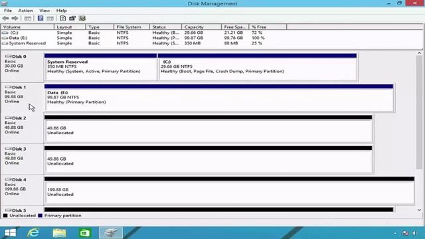Sort by the % Free column header
The height and width of the screenshot is (239, 425).
[x=268, y=27]
